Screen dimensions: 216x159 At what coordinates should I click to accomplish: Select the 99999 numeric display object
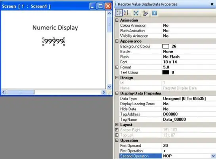coord(54,41)
